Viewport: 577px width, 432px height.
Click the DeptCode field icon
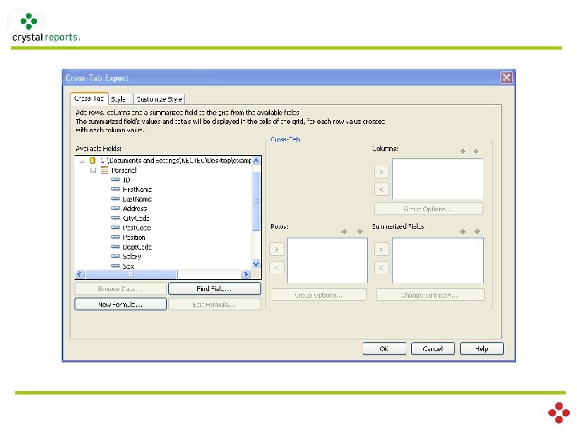(115, 247)
